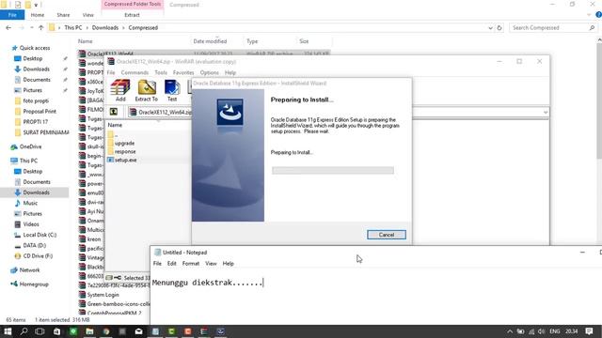
Task: Open the address bar history dropdown
Action: coord(490,27)
